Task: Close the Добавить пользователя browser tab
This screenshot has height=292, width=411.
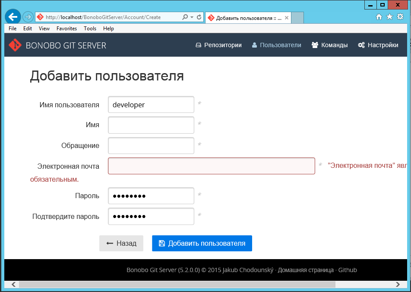Action: 287,18
